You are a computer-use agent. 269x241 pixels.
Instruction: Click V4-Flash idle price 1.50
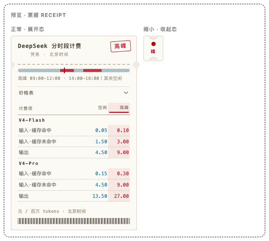click(x=101, y=141)
